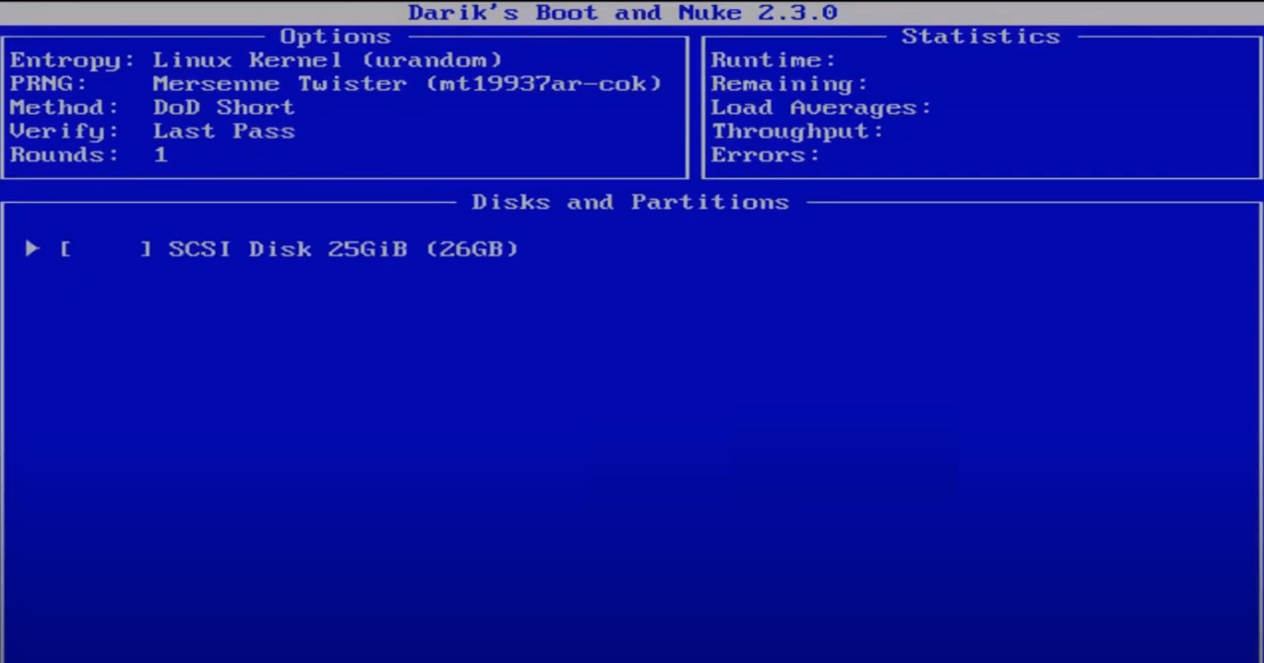Click the DoD Short method value
The image size is (1264, 663).
pyautogui.click(x=223, y=108)
